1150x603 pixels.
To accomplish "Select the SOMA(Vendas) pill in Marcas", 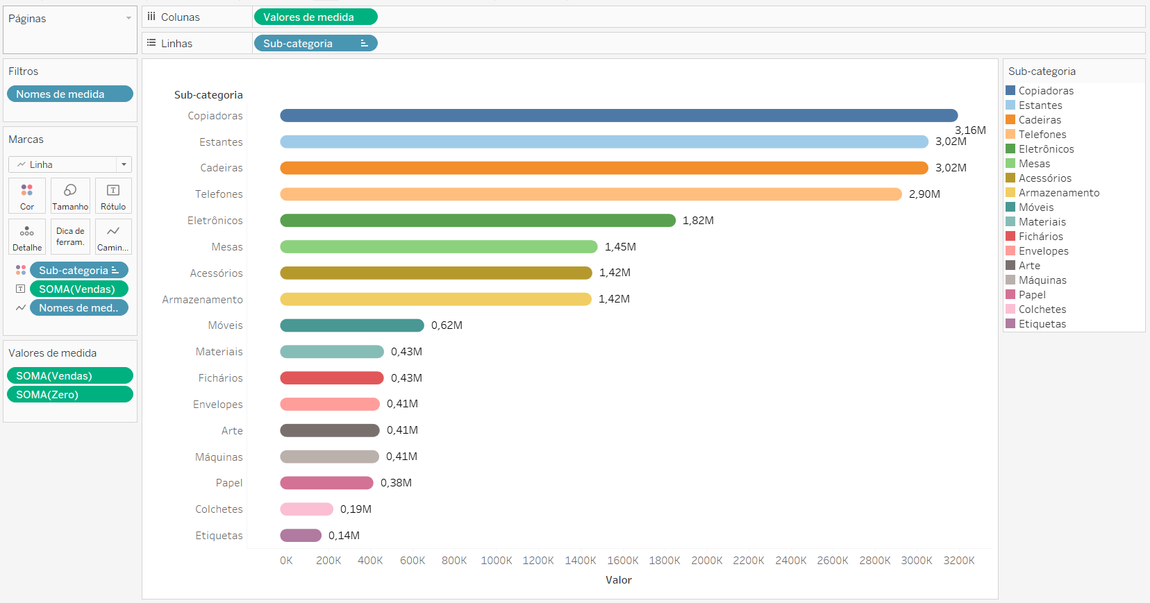I will [78, 289].
